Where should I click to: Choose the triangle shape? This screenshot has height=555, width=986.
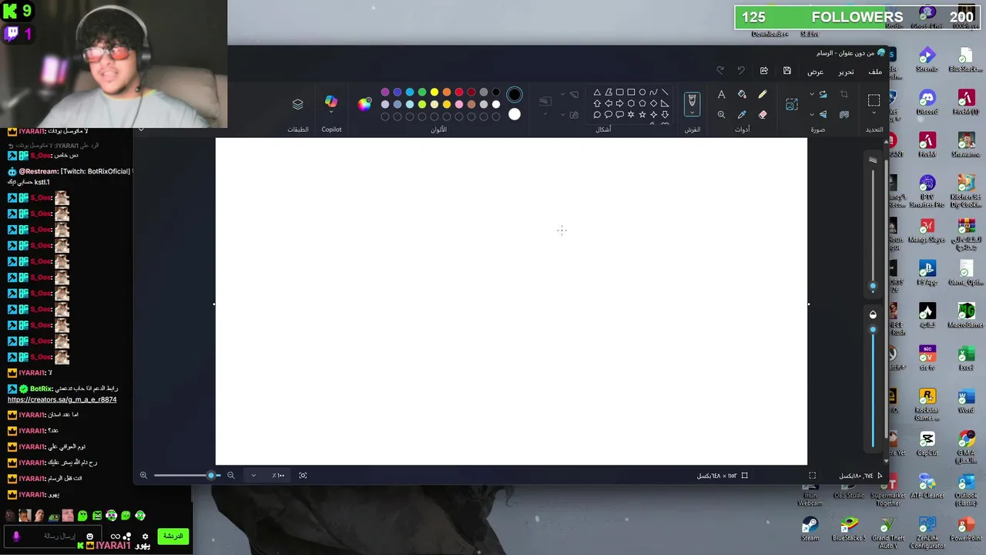pyautogui.click(x=597, y=92)
